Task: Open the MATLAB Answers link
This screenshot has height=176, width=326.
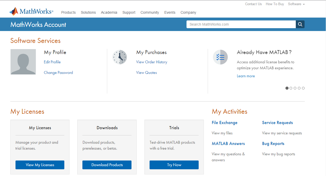Action: click(x=228, y=144)
